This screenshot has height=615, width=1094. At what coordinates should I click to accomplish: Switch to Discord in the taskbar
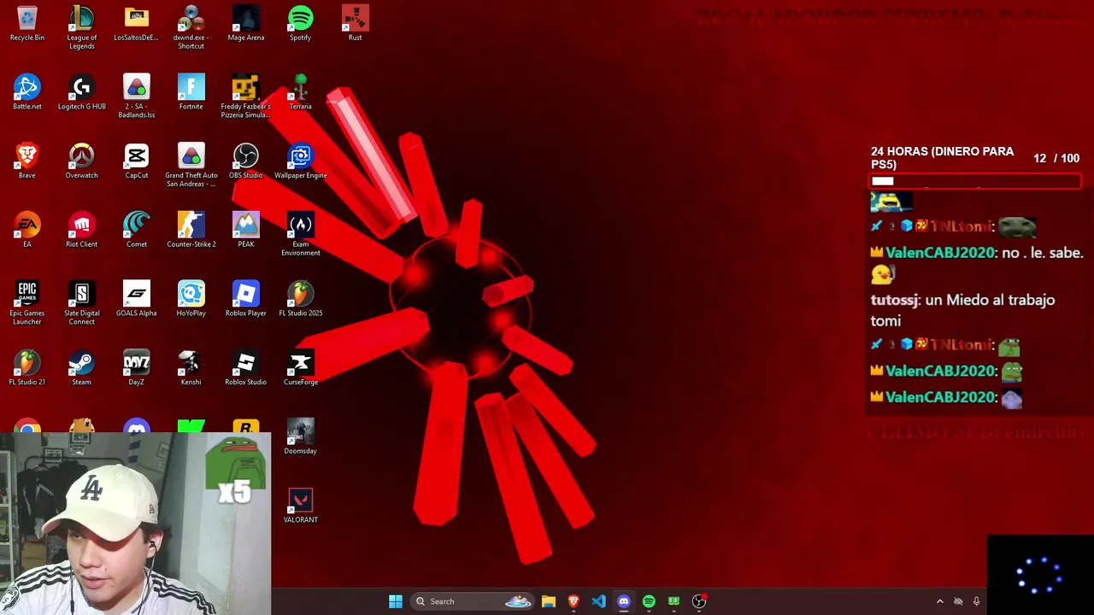(624, 601)
